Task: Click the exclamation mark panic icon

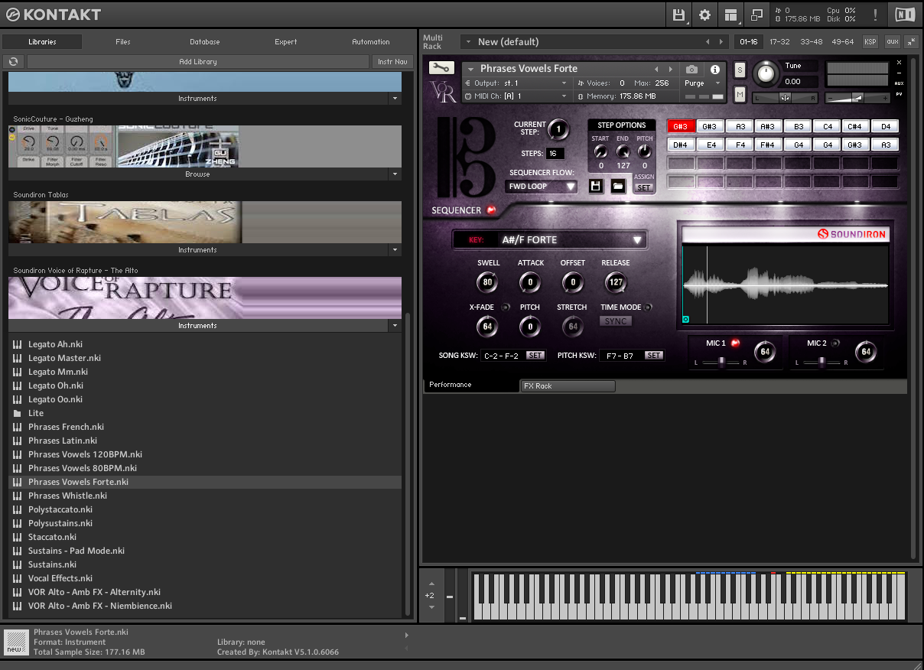Action: pos(876,15)
